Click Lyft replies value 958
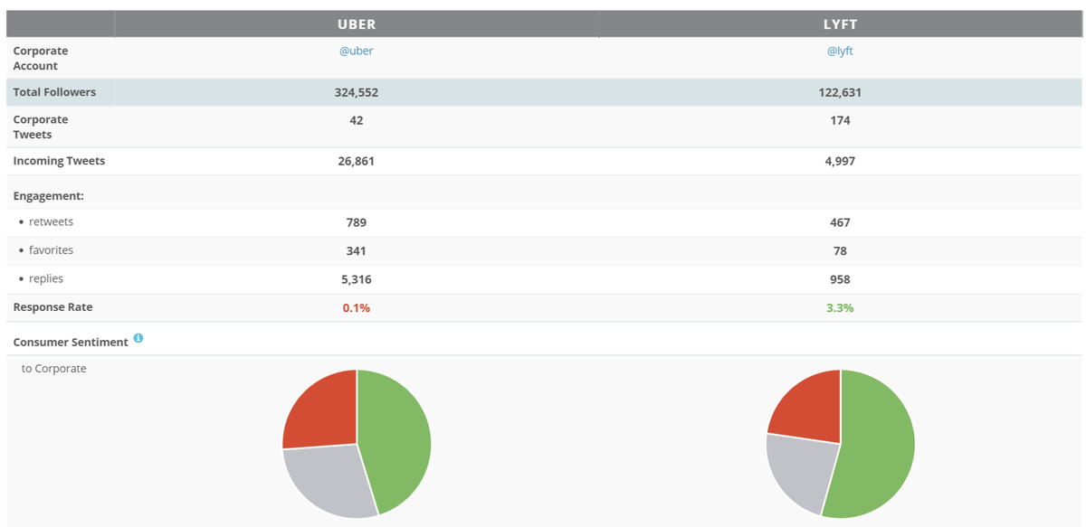 tap(840, 279)
